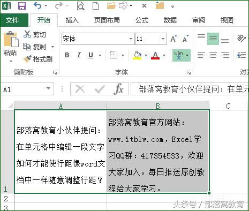Decrease font size with small A
The width and height of the screenshot is (249, 211).
click(x=185, y=39)
